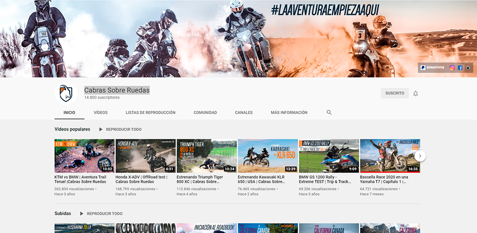477x233 pixels.
Task: Open the MÁS INFORMACIÓN tab
Action: pyautogui.click(x=289, y=113)
